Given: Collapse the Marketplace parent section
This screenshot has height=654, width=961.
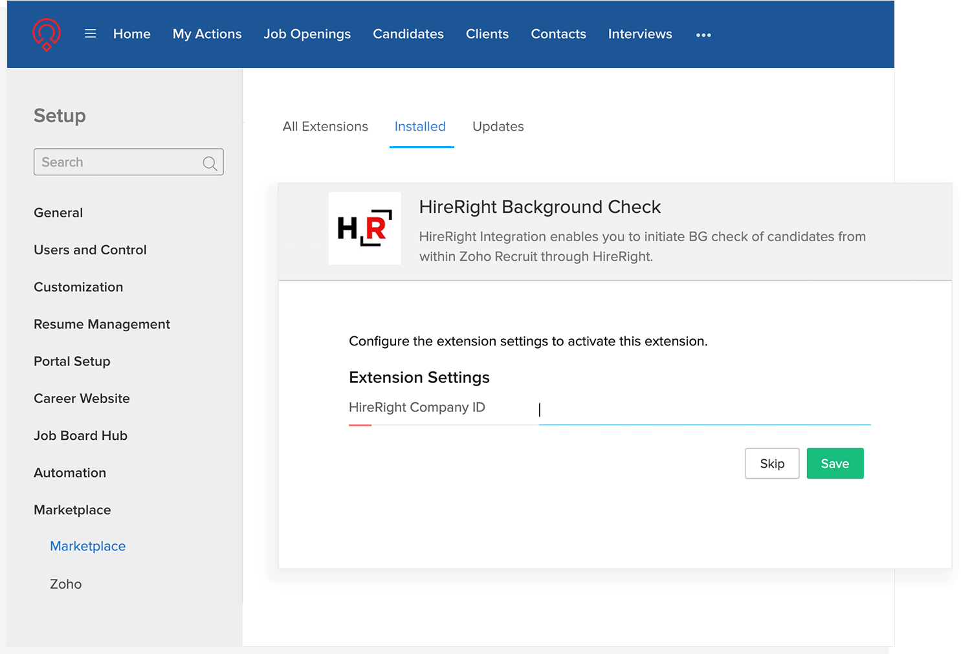Looking at the screenshot, I should [72, 510].
